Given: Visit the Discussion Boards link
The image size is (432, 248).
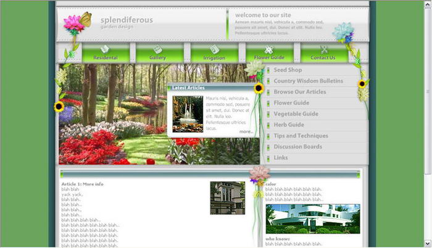Looking at the screenshot, I should (x=297, y=147).
